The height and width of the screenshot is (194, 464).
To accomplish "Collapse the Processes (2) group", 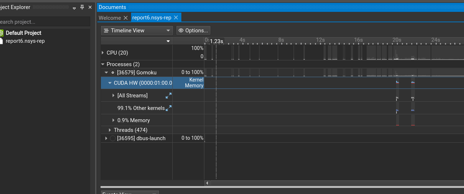I will point(103,64).
